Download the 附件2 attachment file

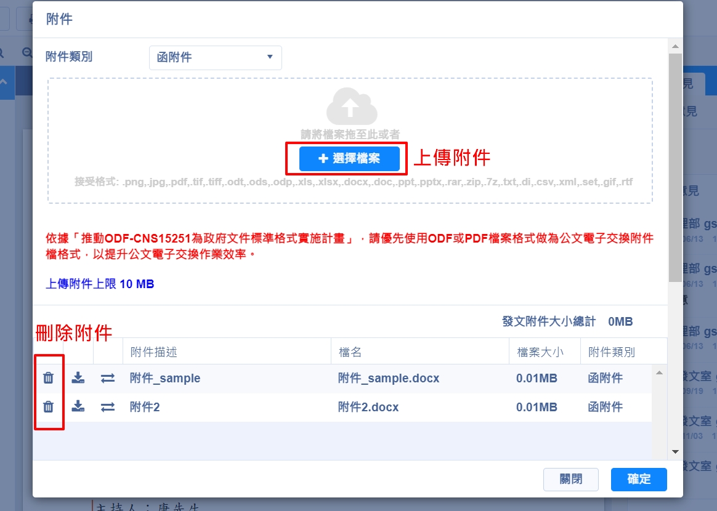coord(78,406)
